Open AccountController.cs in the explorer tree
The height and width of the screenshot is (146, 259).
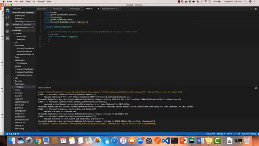click(25, 48)
